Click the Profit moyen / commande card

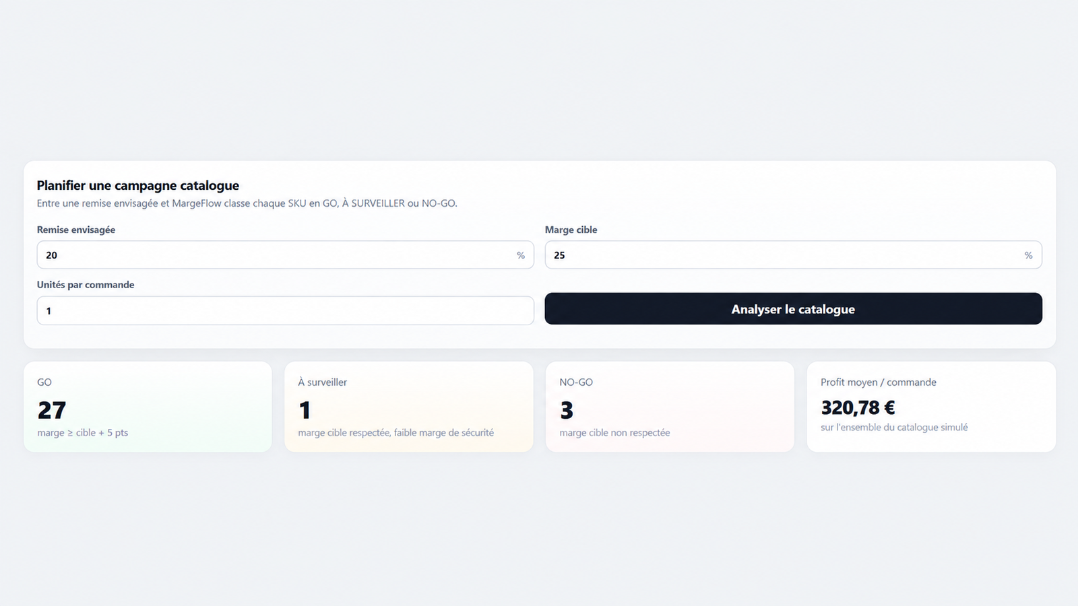point(931,407)
